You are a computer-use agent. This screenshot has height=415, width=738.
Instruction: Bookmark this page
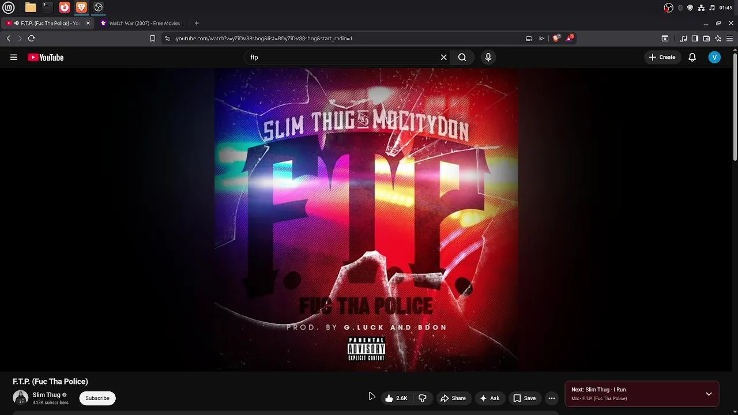pyautogui.click(x=152, y=38)
